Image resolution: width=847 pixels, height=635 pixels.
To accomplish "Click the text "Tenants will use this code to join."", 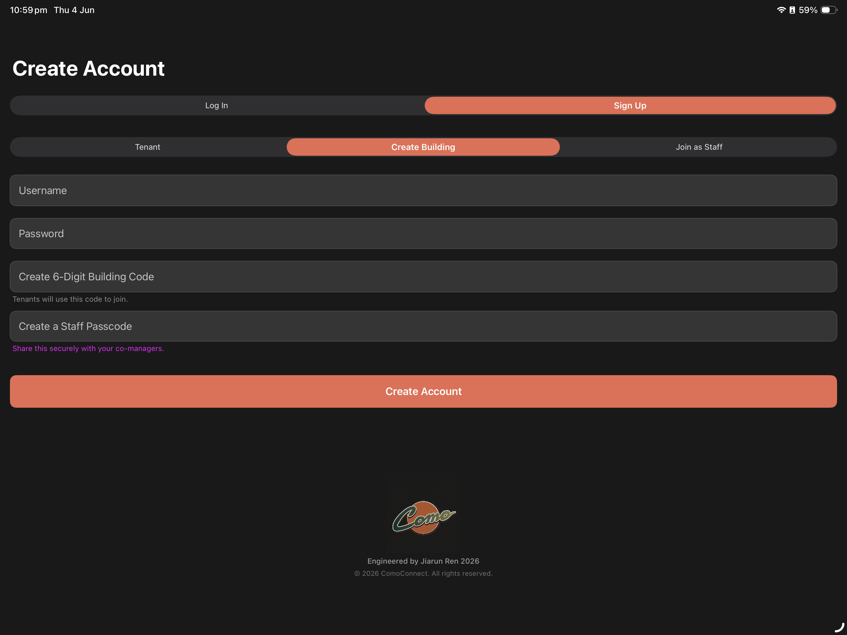I will tap(70, 299).
